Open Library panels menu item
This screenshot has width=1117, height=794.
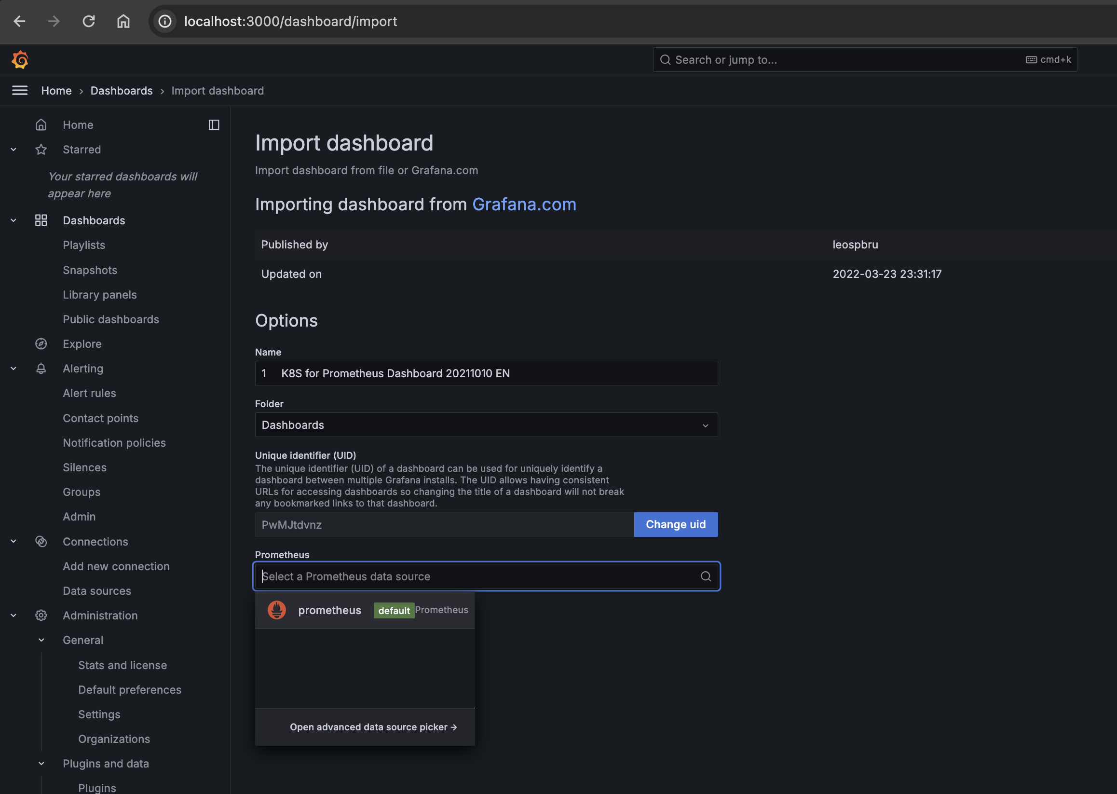(100, 294)
